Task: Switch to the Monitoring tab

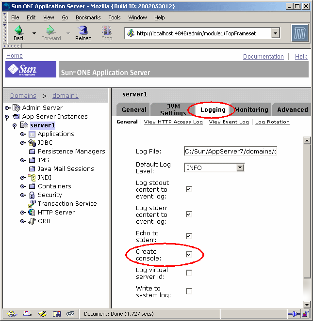Action: pos(251,110)
